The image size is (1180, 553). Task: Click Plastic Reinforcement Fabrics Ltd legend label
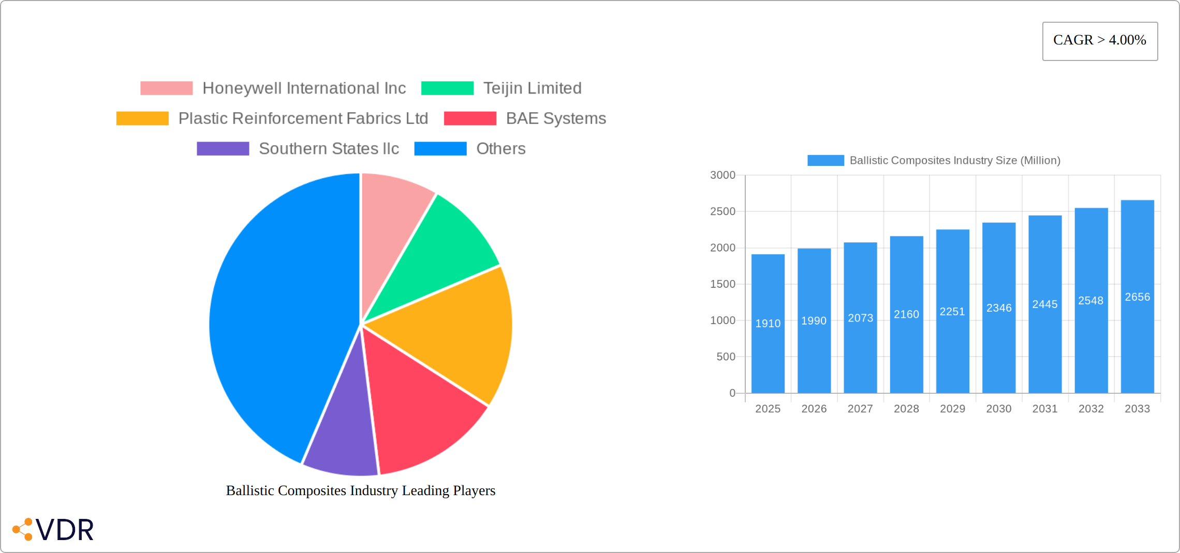(303, 118)
